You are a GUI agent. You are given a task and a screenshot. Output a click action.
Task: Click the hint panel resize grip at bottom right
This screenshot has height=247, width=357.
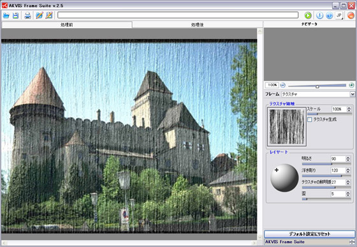pyautogui.click(x=352, y=242)
